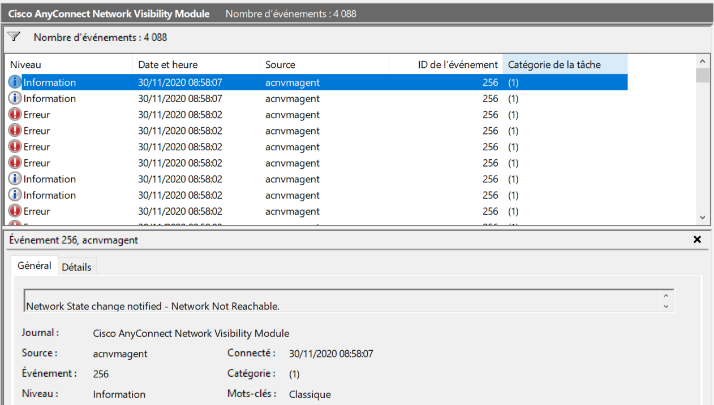Click the description box scroll-up arrow
The height and width of the screenshot is (405, 714).
click(x=666, y=295)
